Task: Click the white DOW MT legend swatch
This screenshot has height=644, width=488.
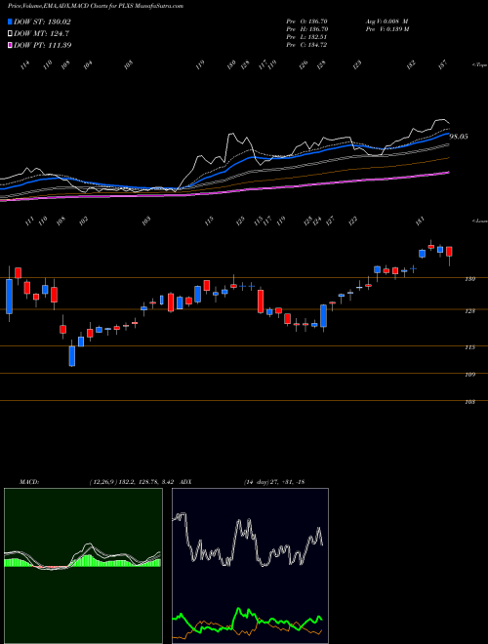Action: click(x=10, y=33)
